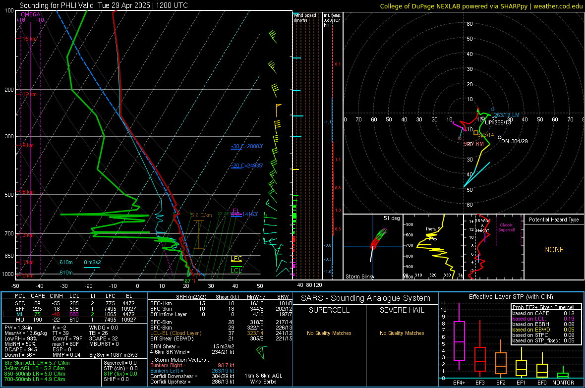This screenshot has width=585, height=388.
Task: Click the green LCL level label
Action: tap(236, 270)
